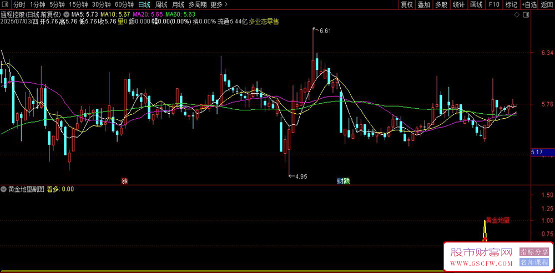Toggle the right sidebar panel icon

click(x=526, y=15)
